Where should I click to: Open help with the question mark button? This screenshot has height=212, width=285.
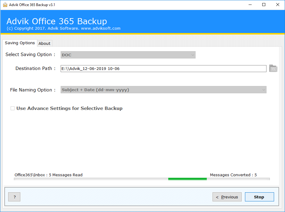[14, 197]
